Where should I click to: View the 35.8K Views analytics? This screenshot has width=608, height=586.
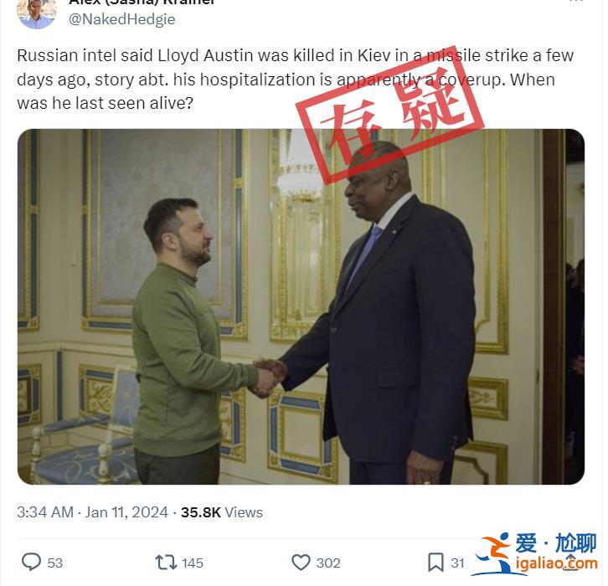(222, 512)
